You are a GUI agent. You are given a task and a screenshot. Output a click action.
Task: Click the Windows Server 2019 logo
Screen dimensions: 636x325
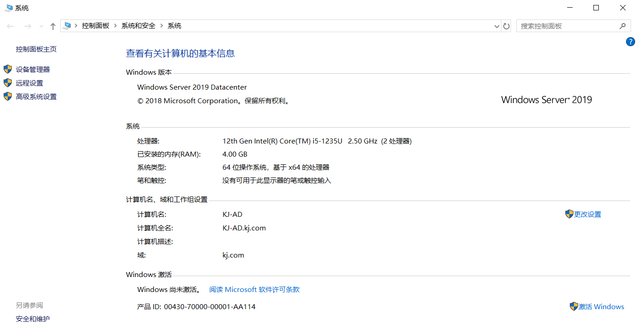[x=547, y=100]
